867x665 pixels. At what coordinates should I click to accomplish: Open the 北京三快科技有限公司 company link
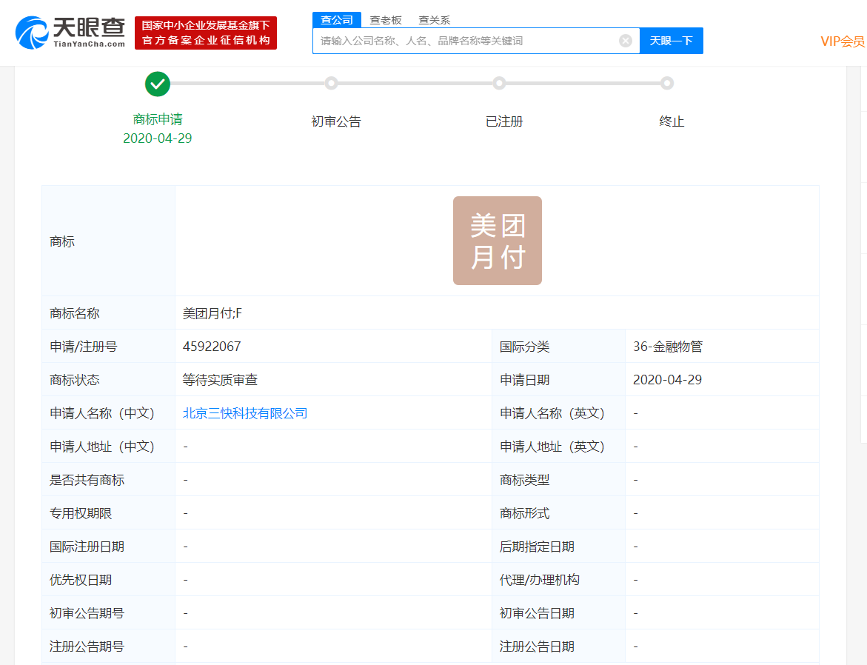pos(245,413)
